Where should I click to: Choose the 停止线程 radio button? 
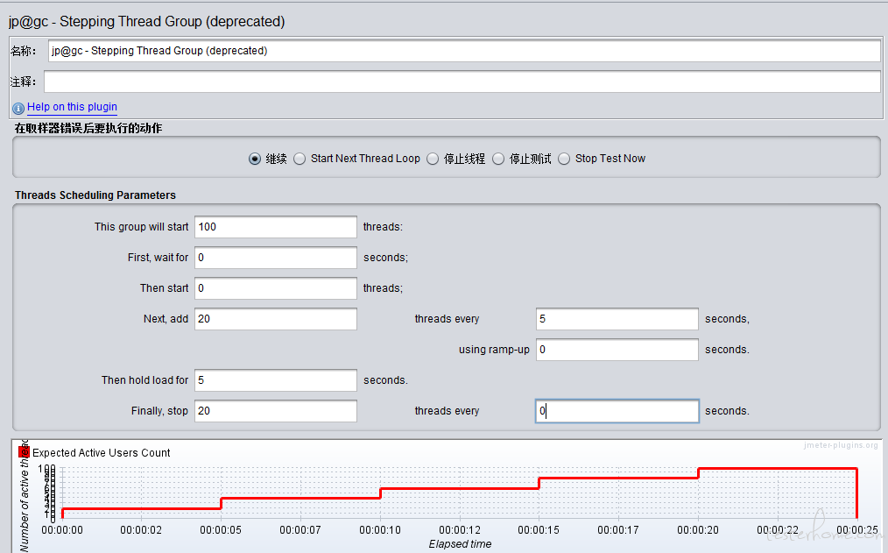coord(433,159)
